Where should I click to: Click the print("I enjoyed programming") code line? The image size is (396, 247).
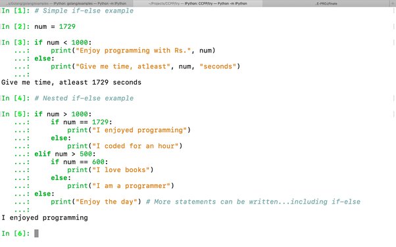pyautogui.click(x=129, y=130)
